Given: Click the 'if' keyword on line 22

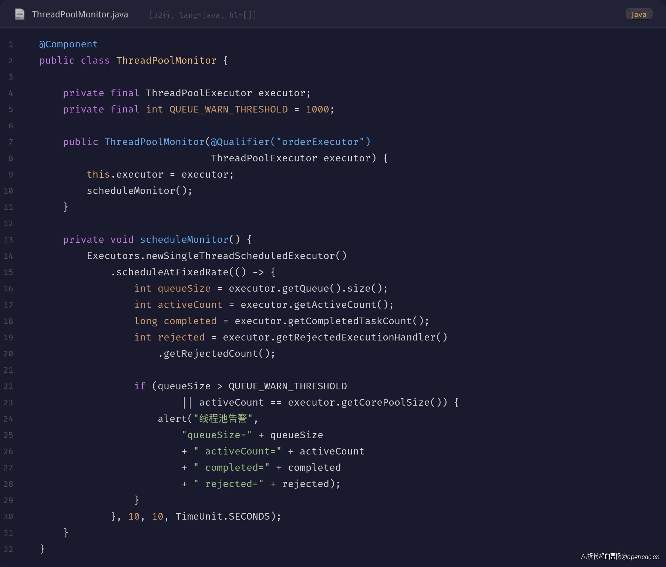Looking at the screenshot, I should coord(140,386).
